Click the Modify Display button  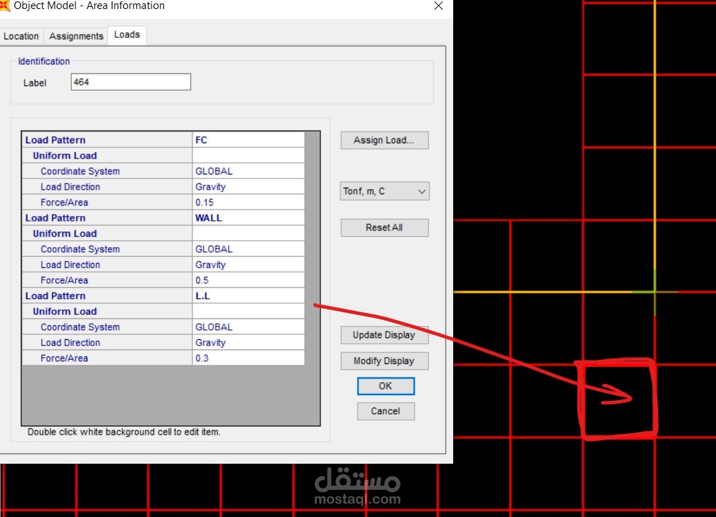point(384,361)
